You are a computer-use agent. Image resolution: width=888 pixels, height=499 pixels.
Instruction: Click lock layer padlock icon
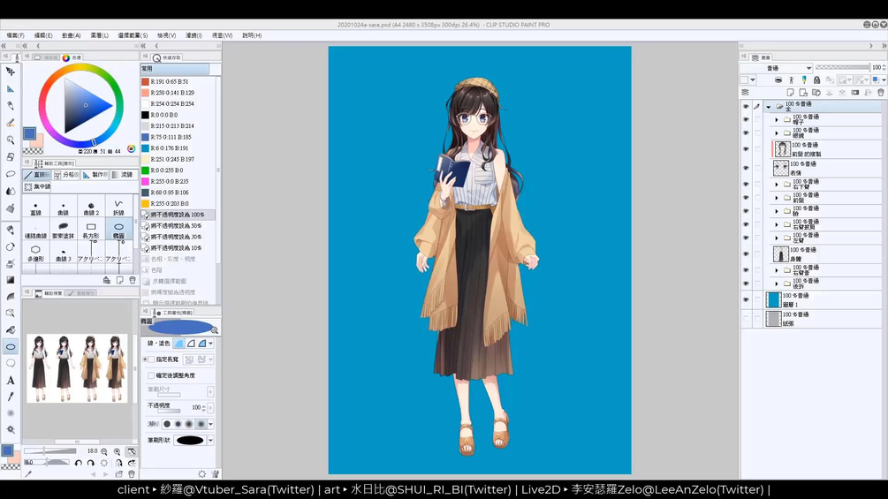[816, 80]
